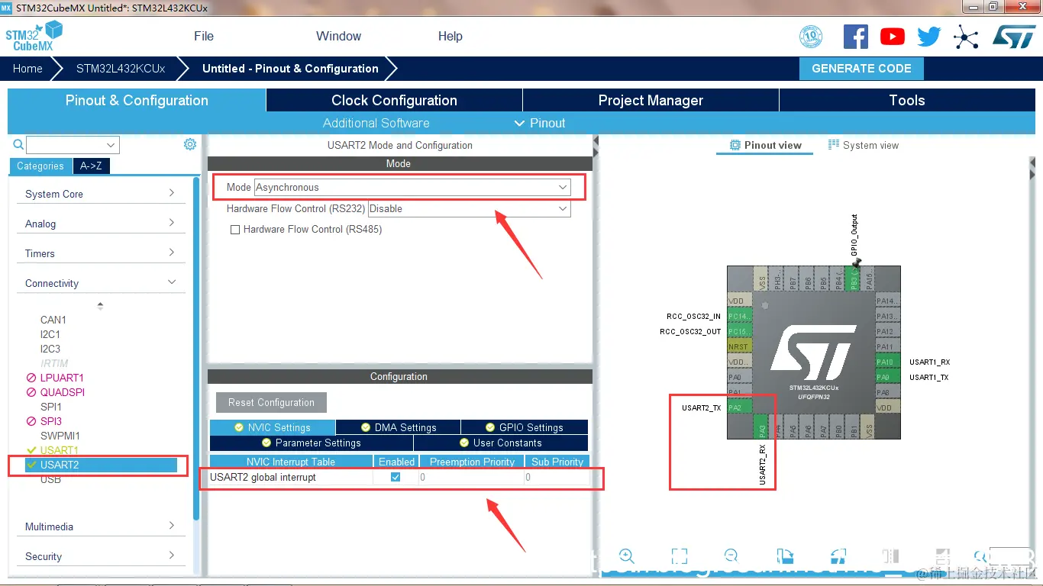Click the STM32CubeMX logo
Image resolution: width=1043 pixels, height=586 pixels.
34,36
